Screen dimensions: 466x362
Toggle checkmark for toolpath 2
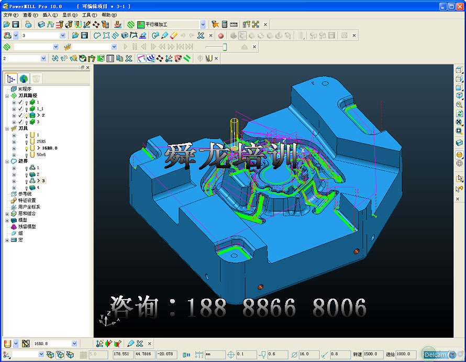pos(20,115)
